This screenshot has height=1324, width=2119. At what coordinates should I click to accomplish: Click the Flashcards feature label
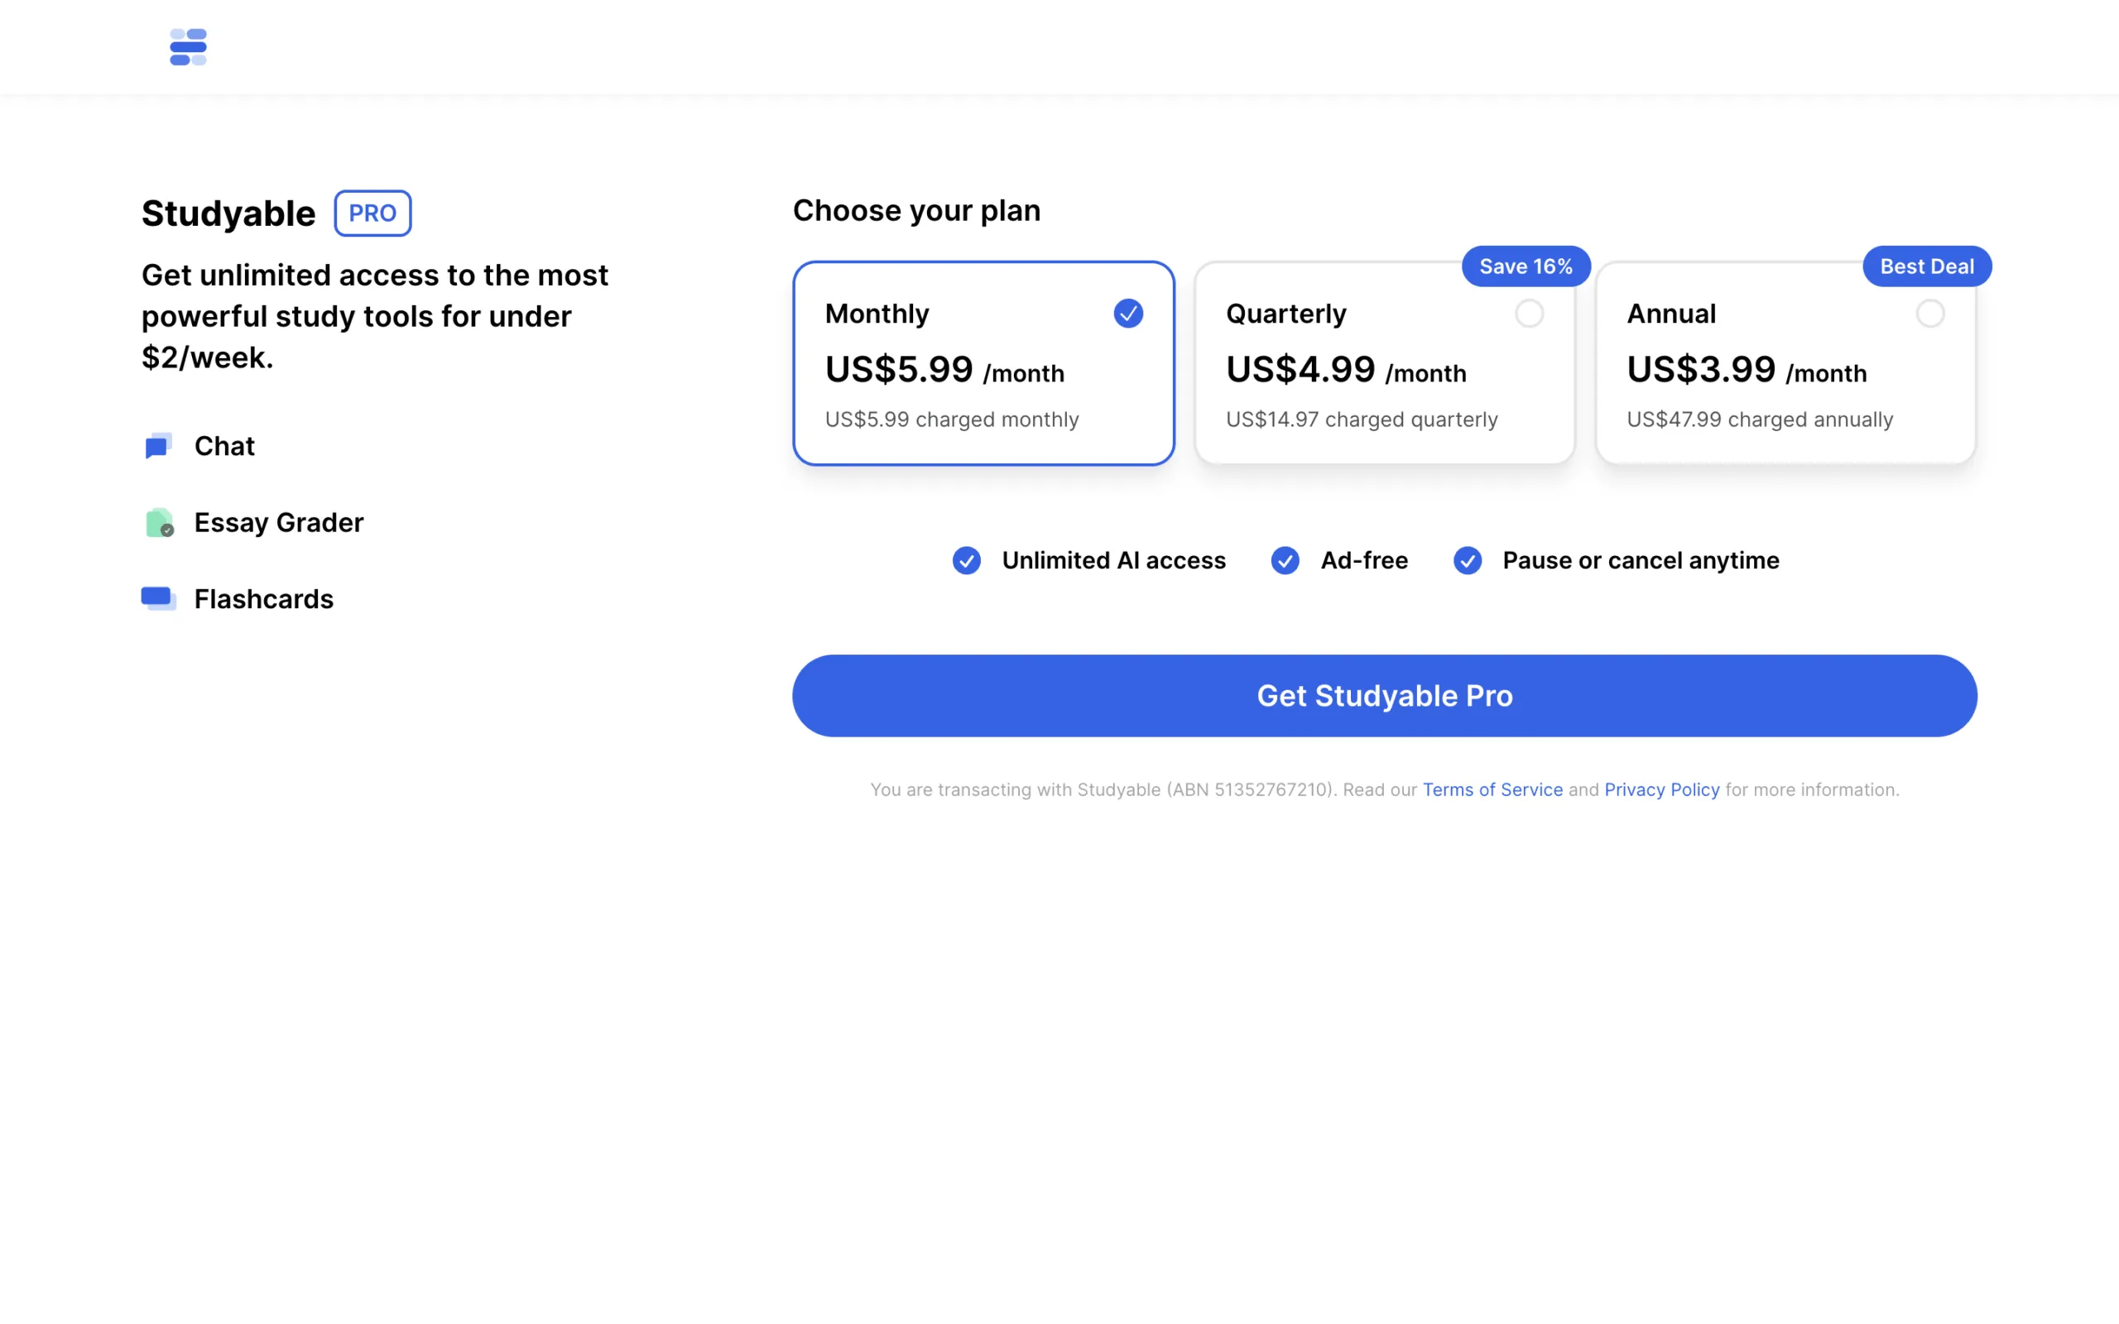[263, 599]
